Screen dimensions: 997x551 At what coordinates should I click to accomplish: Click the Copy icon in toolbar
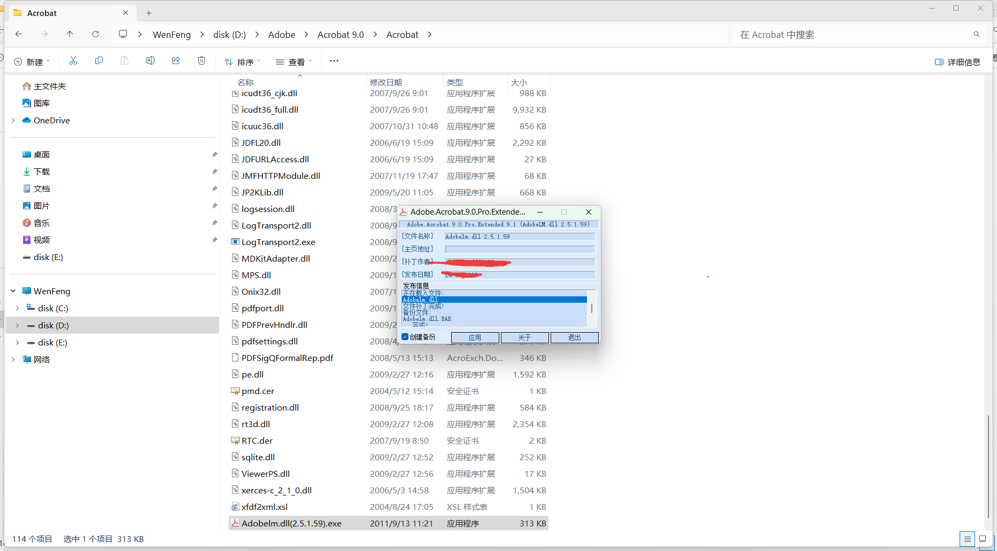99,61
